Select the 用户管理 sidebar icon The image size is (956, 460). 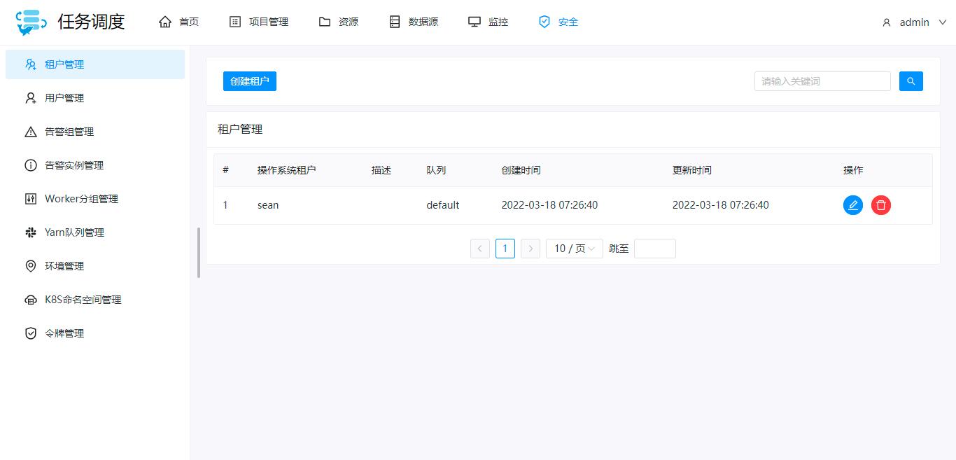point(30,97)
